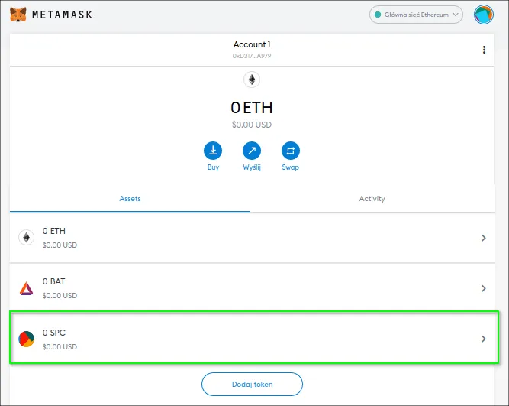Switch to the Activity tab
This screenshot has height=406, width=509.
(x=372, y=199)
